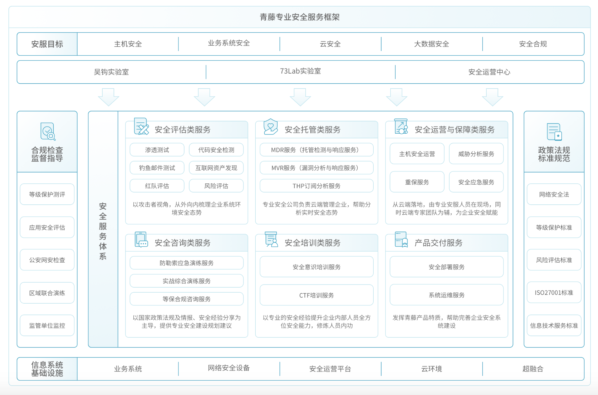The height and width of the screenshot is (395, 598).
Task: Click 等级保护标准 in right panel
Action: click(x=554, y=227)
